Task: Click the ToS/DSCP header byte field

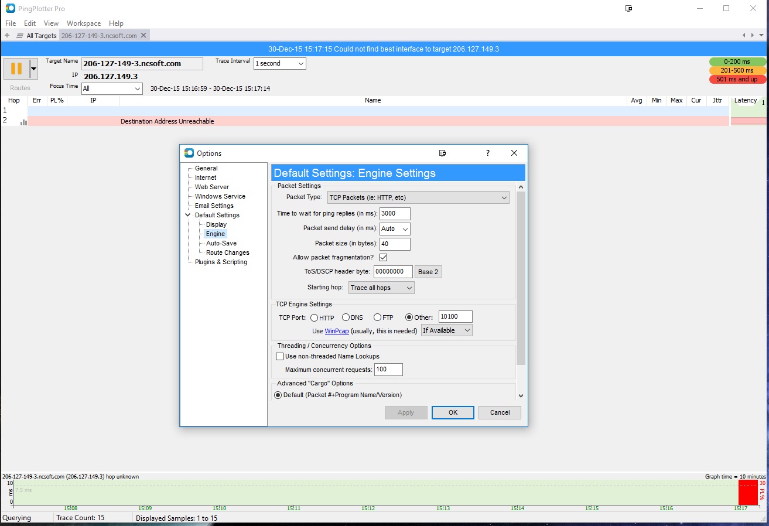Action: point(392,272)
